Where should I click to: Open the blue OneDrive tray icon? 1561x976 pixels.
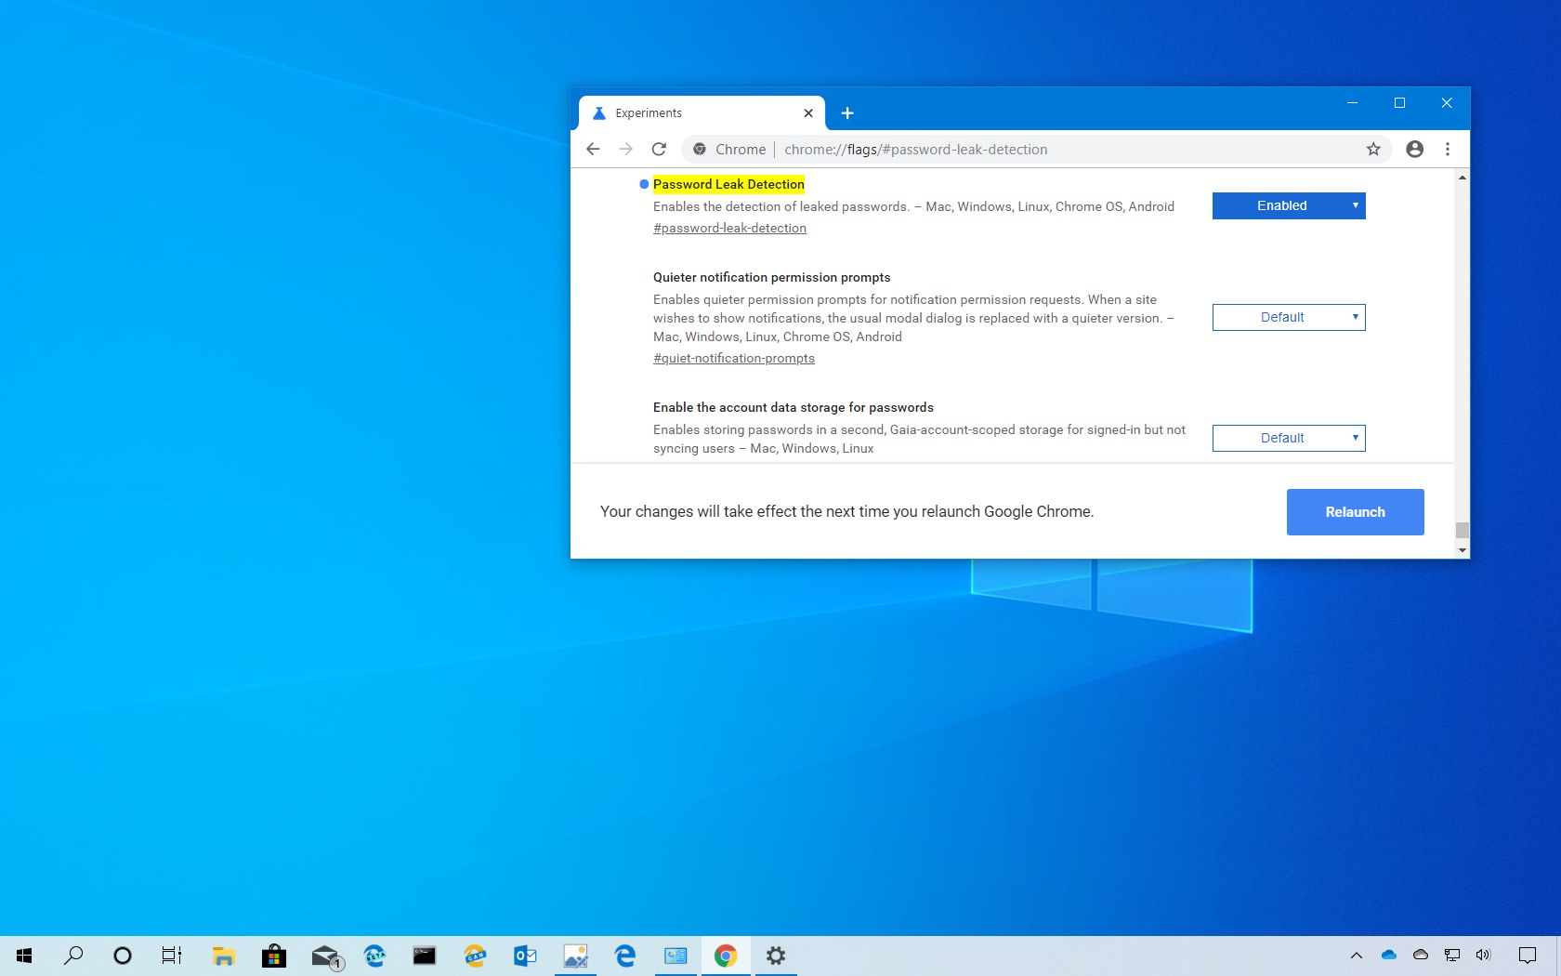[x=1389, y=955]
